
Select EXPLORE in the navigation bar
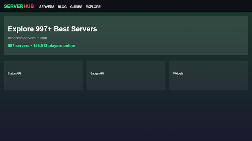(x=93, y=7)
